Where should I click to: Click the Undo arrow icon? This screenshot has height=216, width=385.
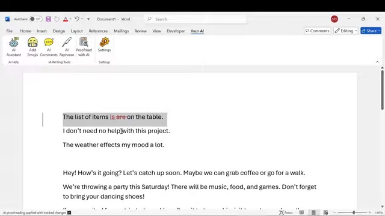tap(77, 19)
